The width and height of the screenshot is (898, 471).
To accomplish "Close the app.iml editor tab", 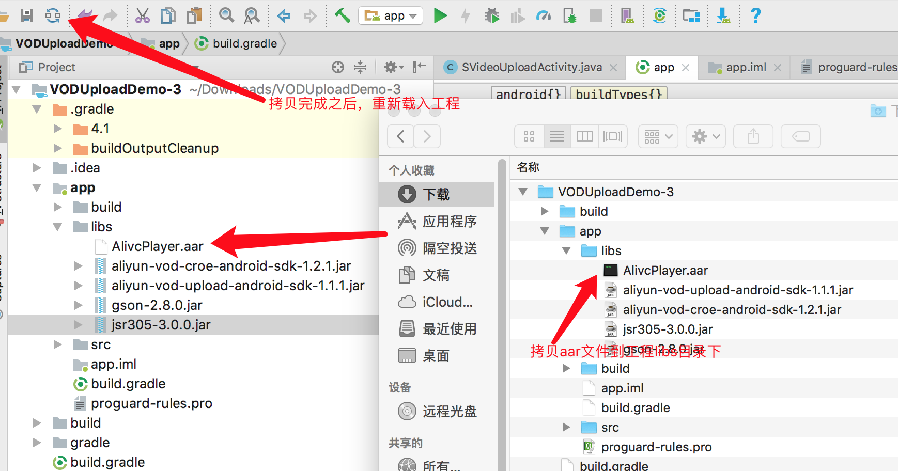I will [x=778, y=68].
